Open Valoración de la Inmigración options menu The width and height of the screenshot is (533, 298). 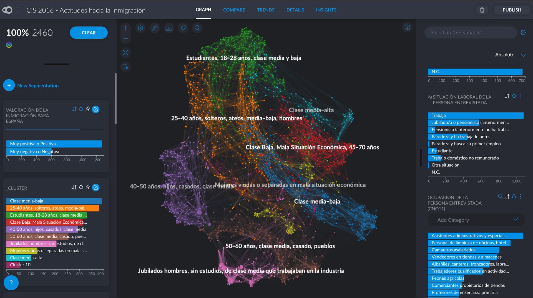pyautogui.click(x=102, y=109)
